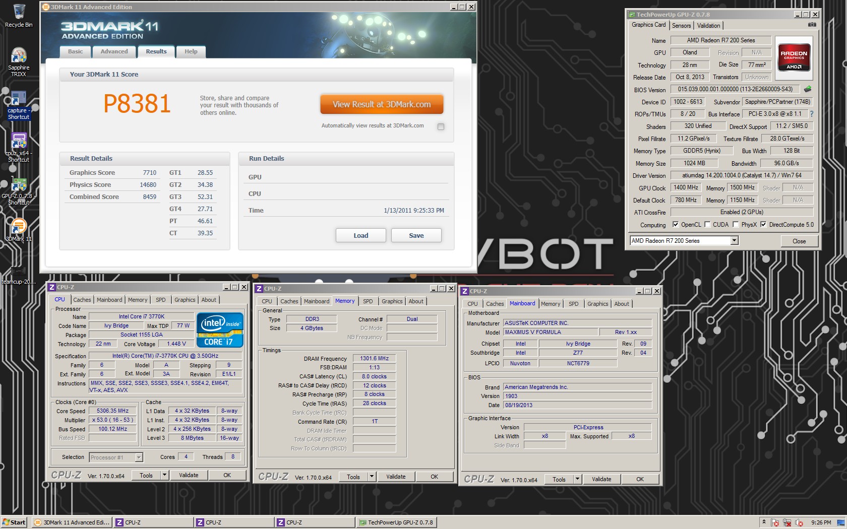Click View Result at 3DMark.com button
The height and width of the screenshot is (529, 847).
coord(382,104)
